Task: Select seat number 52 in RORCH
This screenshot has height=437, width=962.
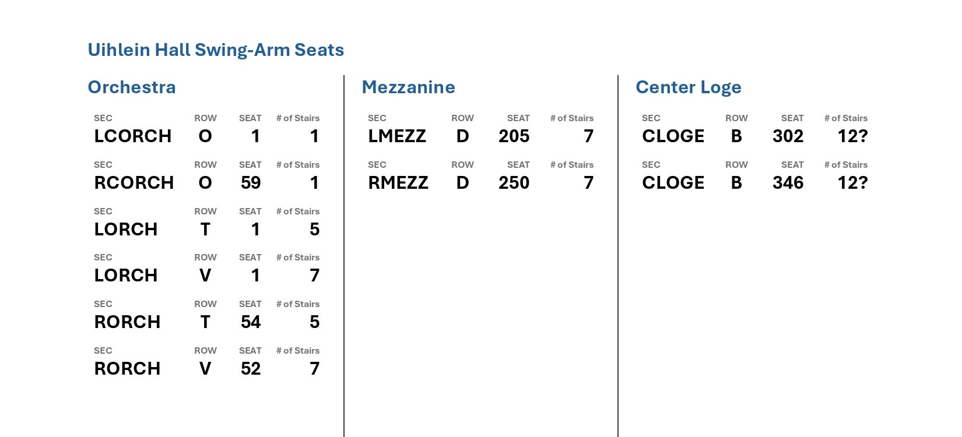Action: (251, 369)
